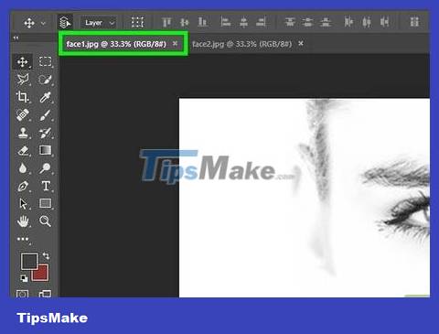Image resolution: width=439 pixels, height=334 pixels.
Task: Distribute bottom edges of layers
Action: (326, 22)
